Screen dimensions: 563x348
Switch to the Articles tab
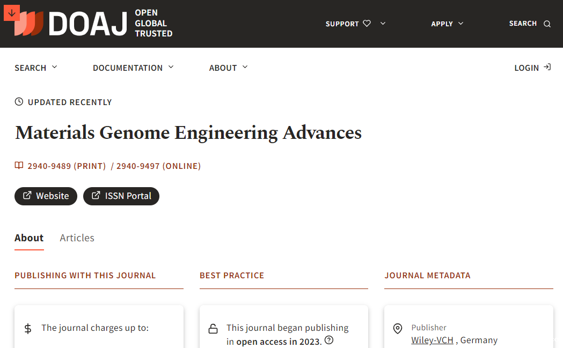click(77, 238)
